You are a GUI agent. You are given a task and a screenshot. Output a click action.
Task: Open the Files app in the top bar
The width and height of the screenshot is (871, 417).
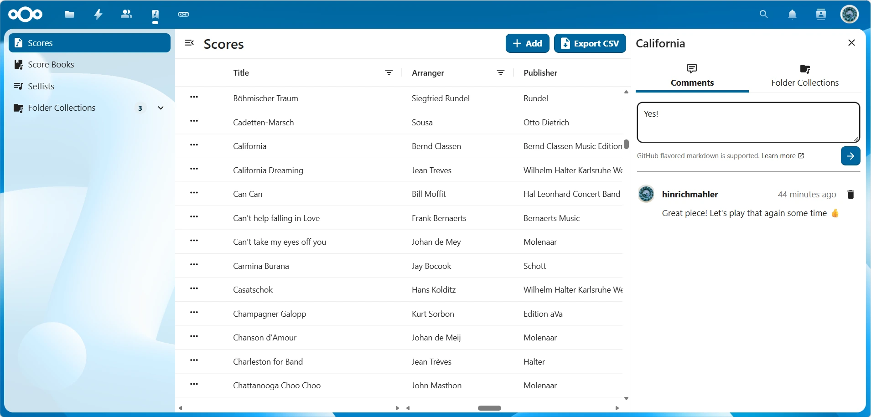(69, 14)
